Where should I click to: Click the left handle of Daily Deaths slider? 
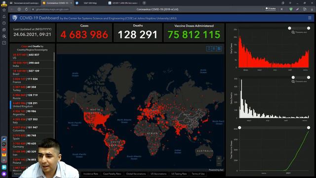click(x=293, y=77)
